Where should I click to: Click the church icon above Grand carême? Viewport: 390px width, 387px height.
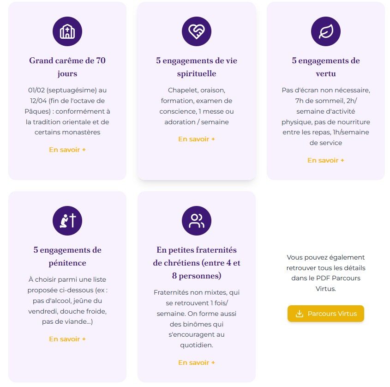67,32
